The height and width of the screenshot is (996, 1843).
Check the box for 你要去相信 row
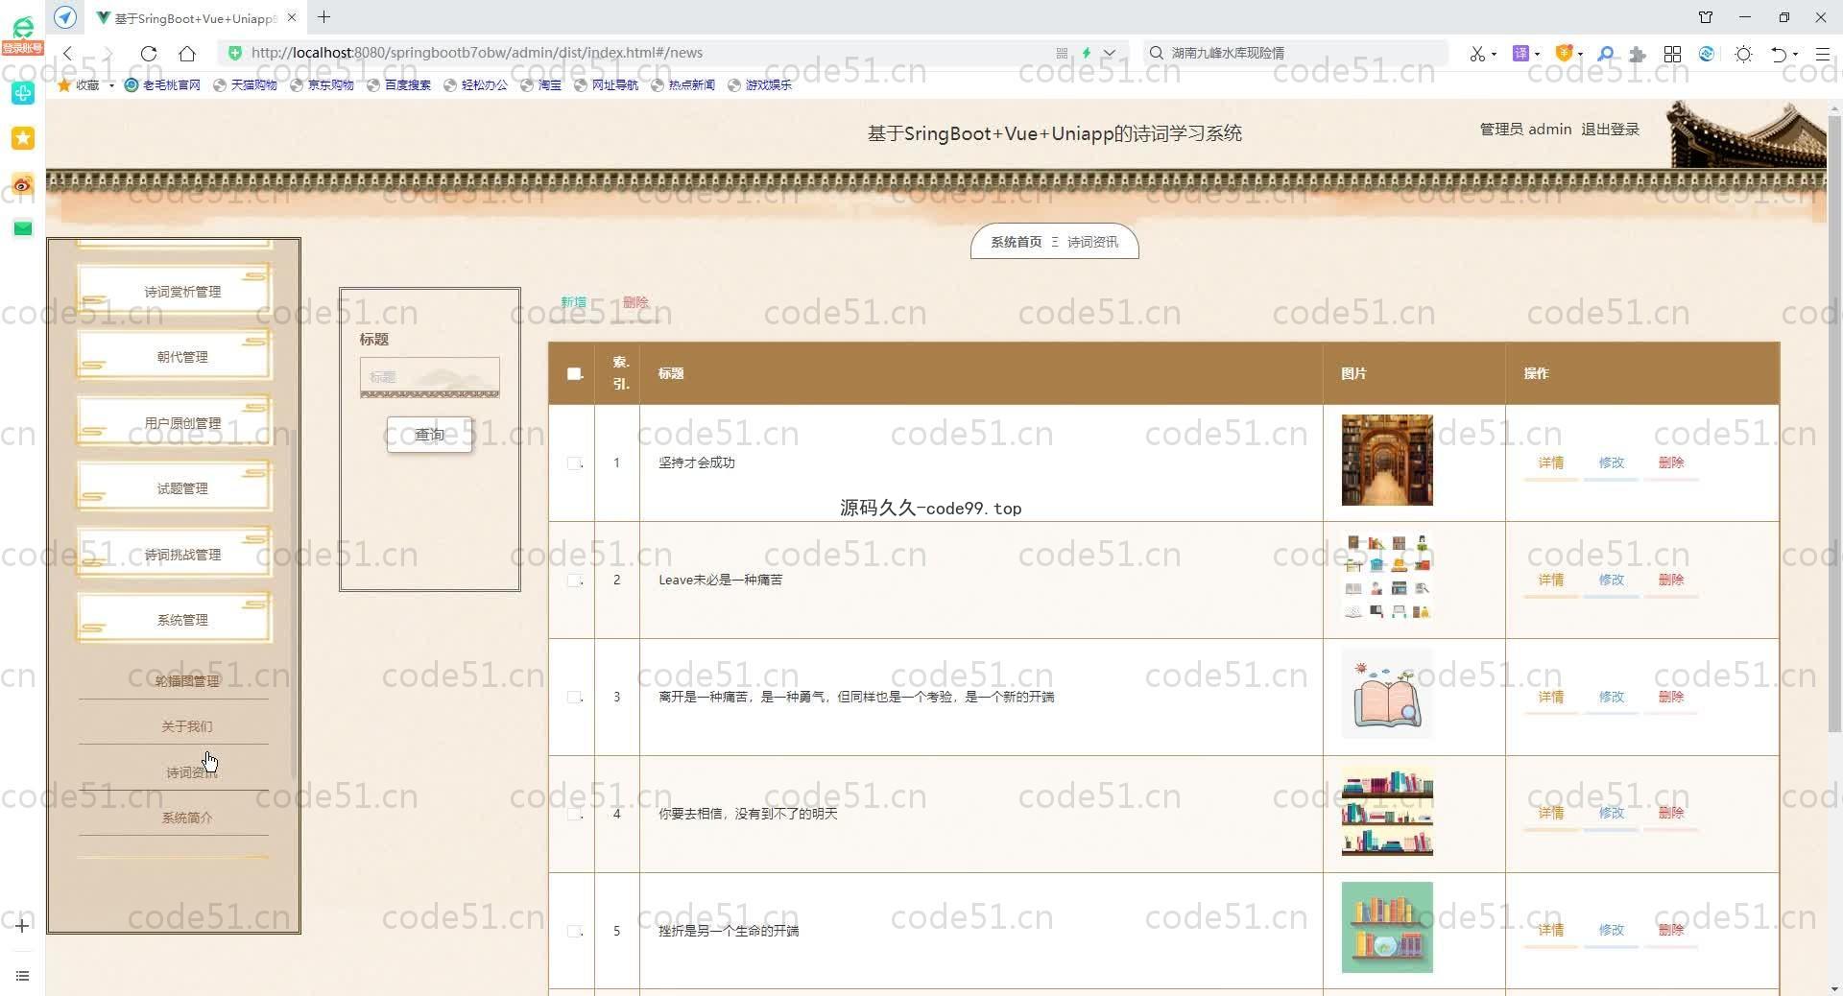[x=574, y=815]
